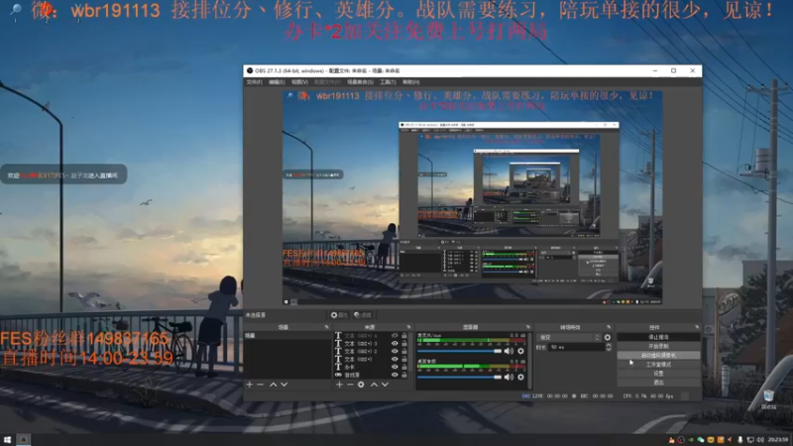
Task: Click the transition duration stepper arrows
Action: (x=609, y=348)
